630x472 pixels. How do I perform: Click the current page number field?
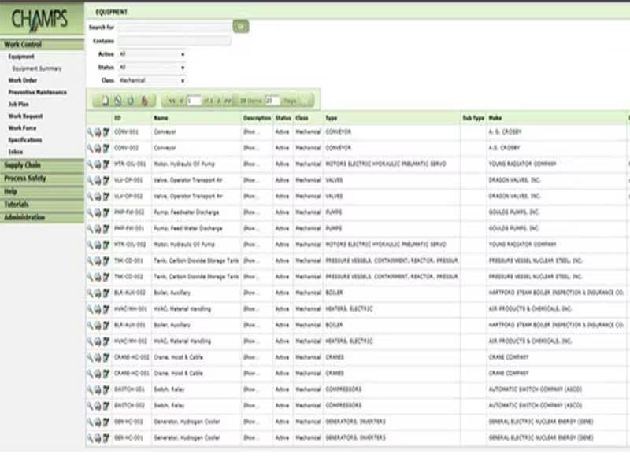point(194,101)
